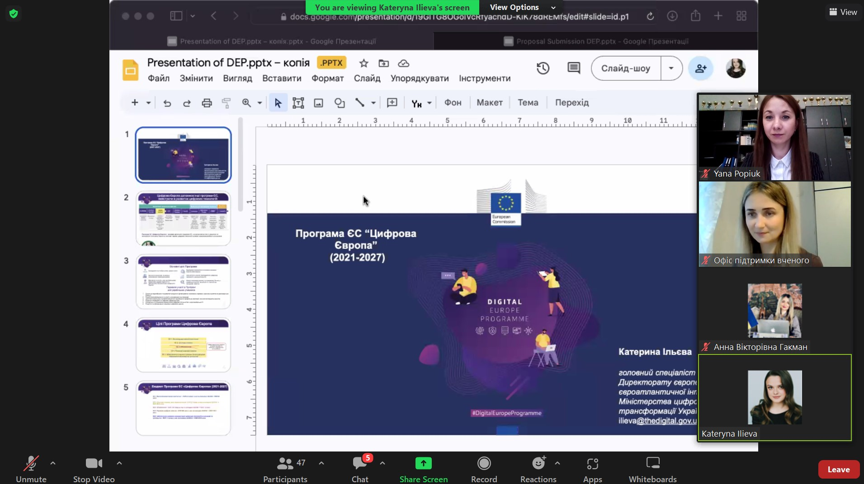Screen dimensions: 864x484
Task: Click the green Share Screen icon
Action: [x=424, y=463]
